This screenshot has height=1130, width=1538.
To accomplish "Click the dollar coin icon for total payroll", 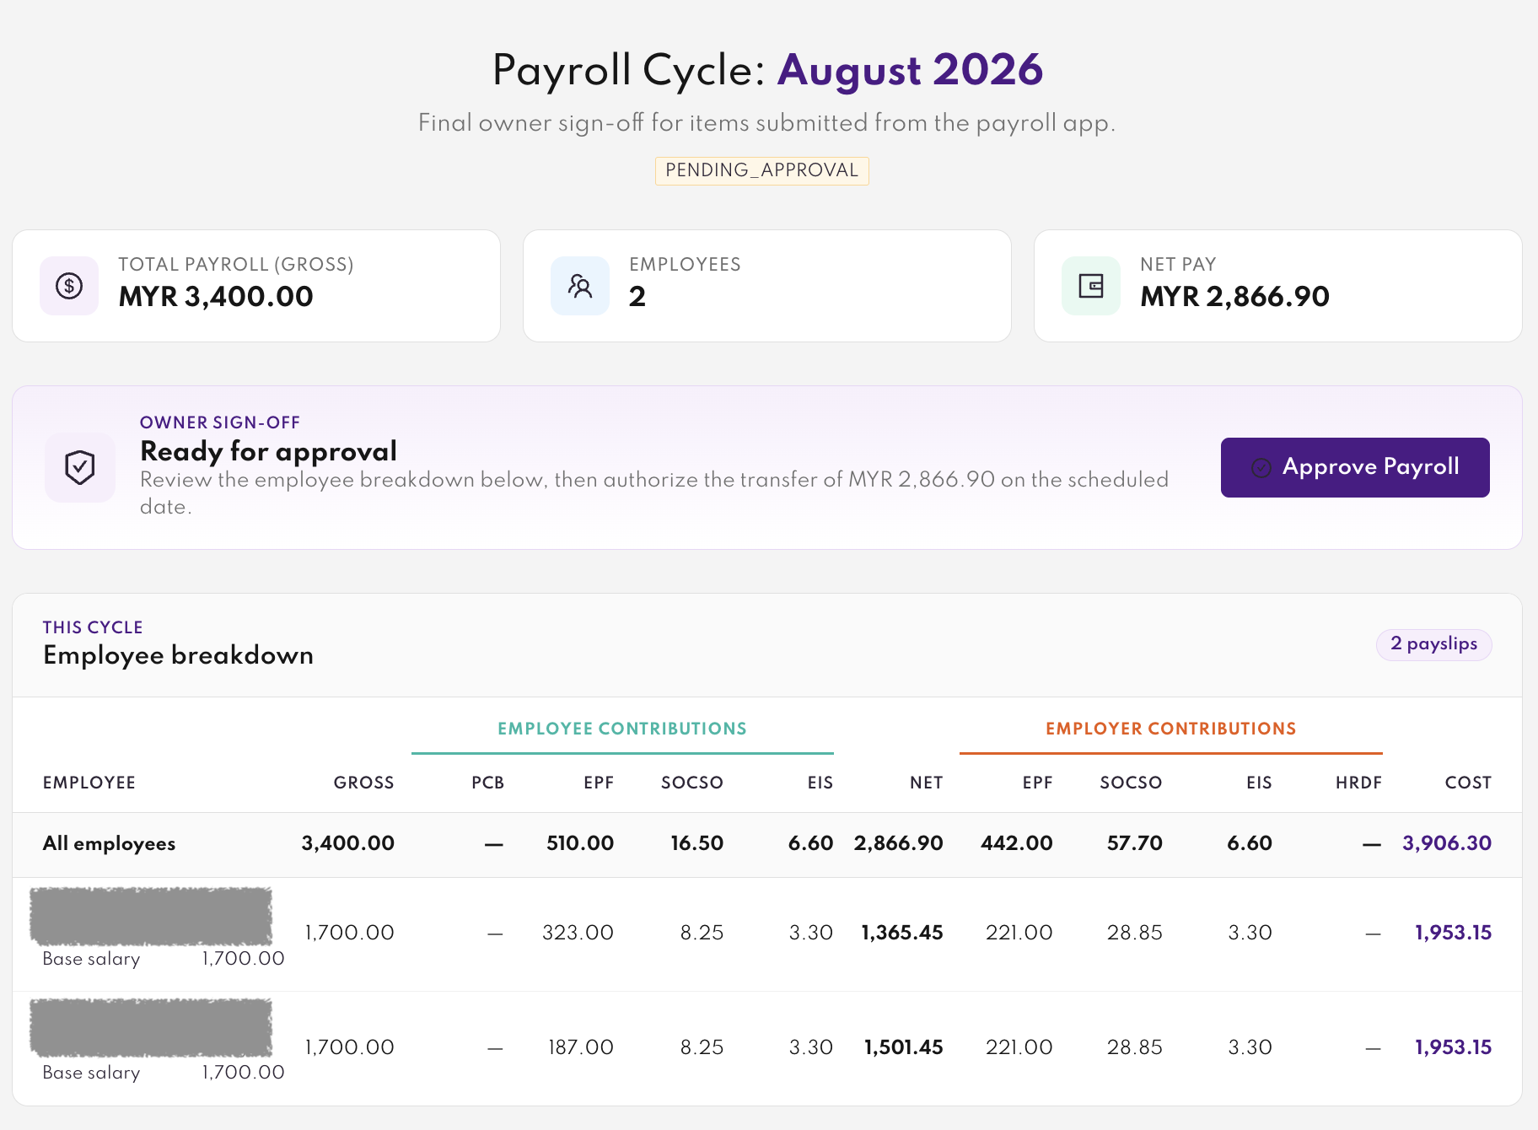I will tap(69, 286).
